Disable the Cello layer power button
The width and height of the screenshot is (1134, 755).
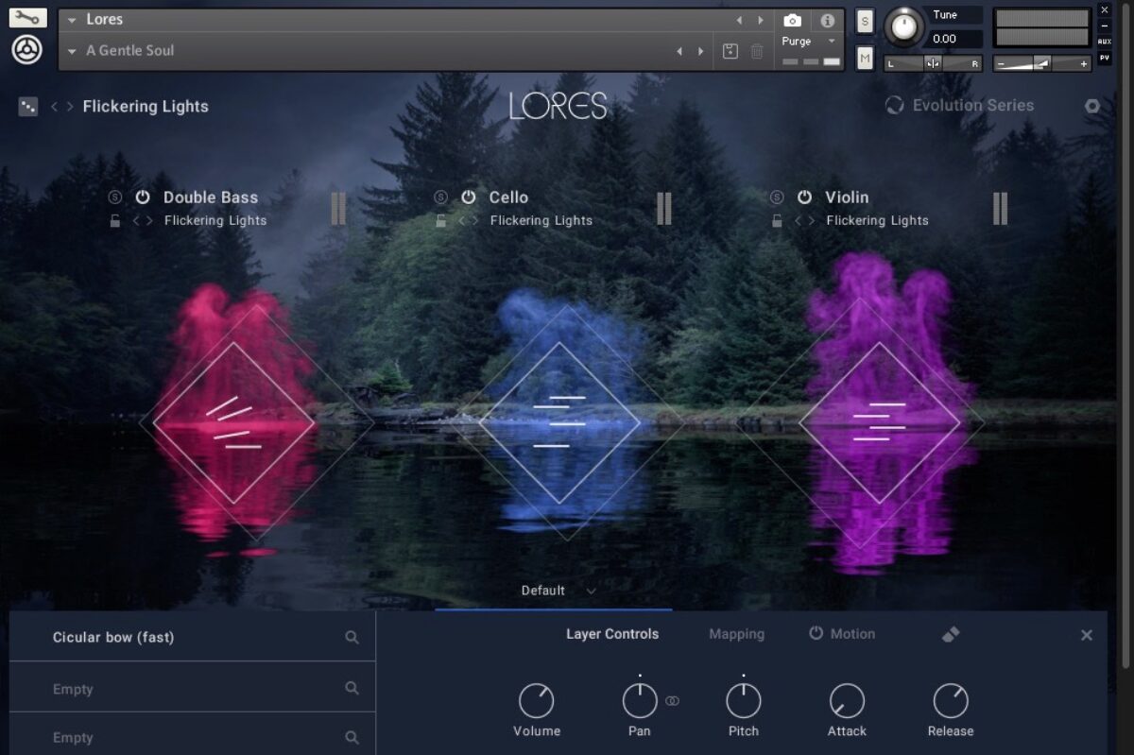click(x=469, y=197)
